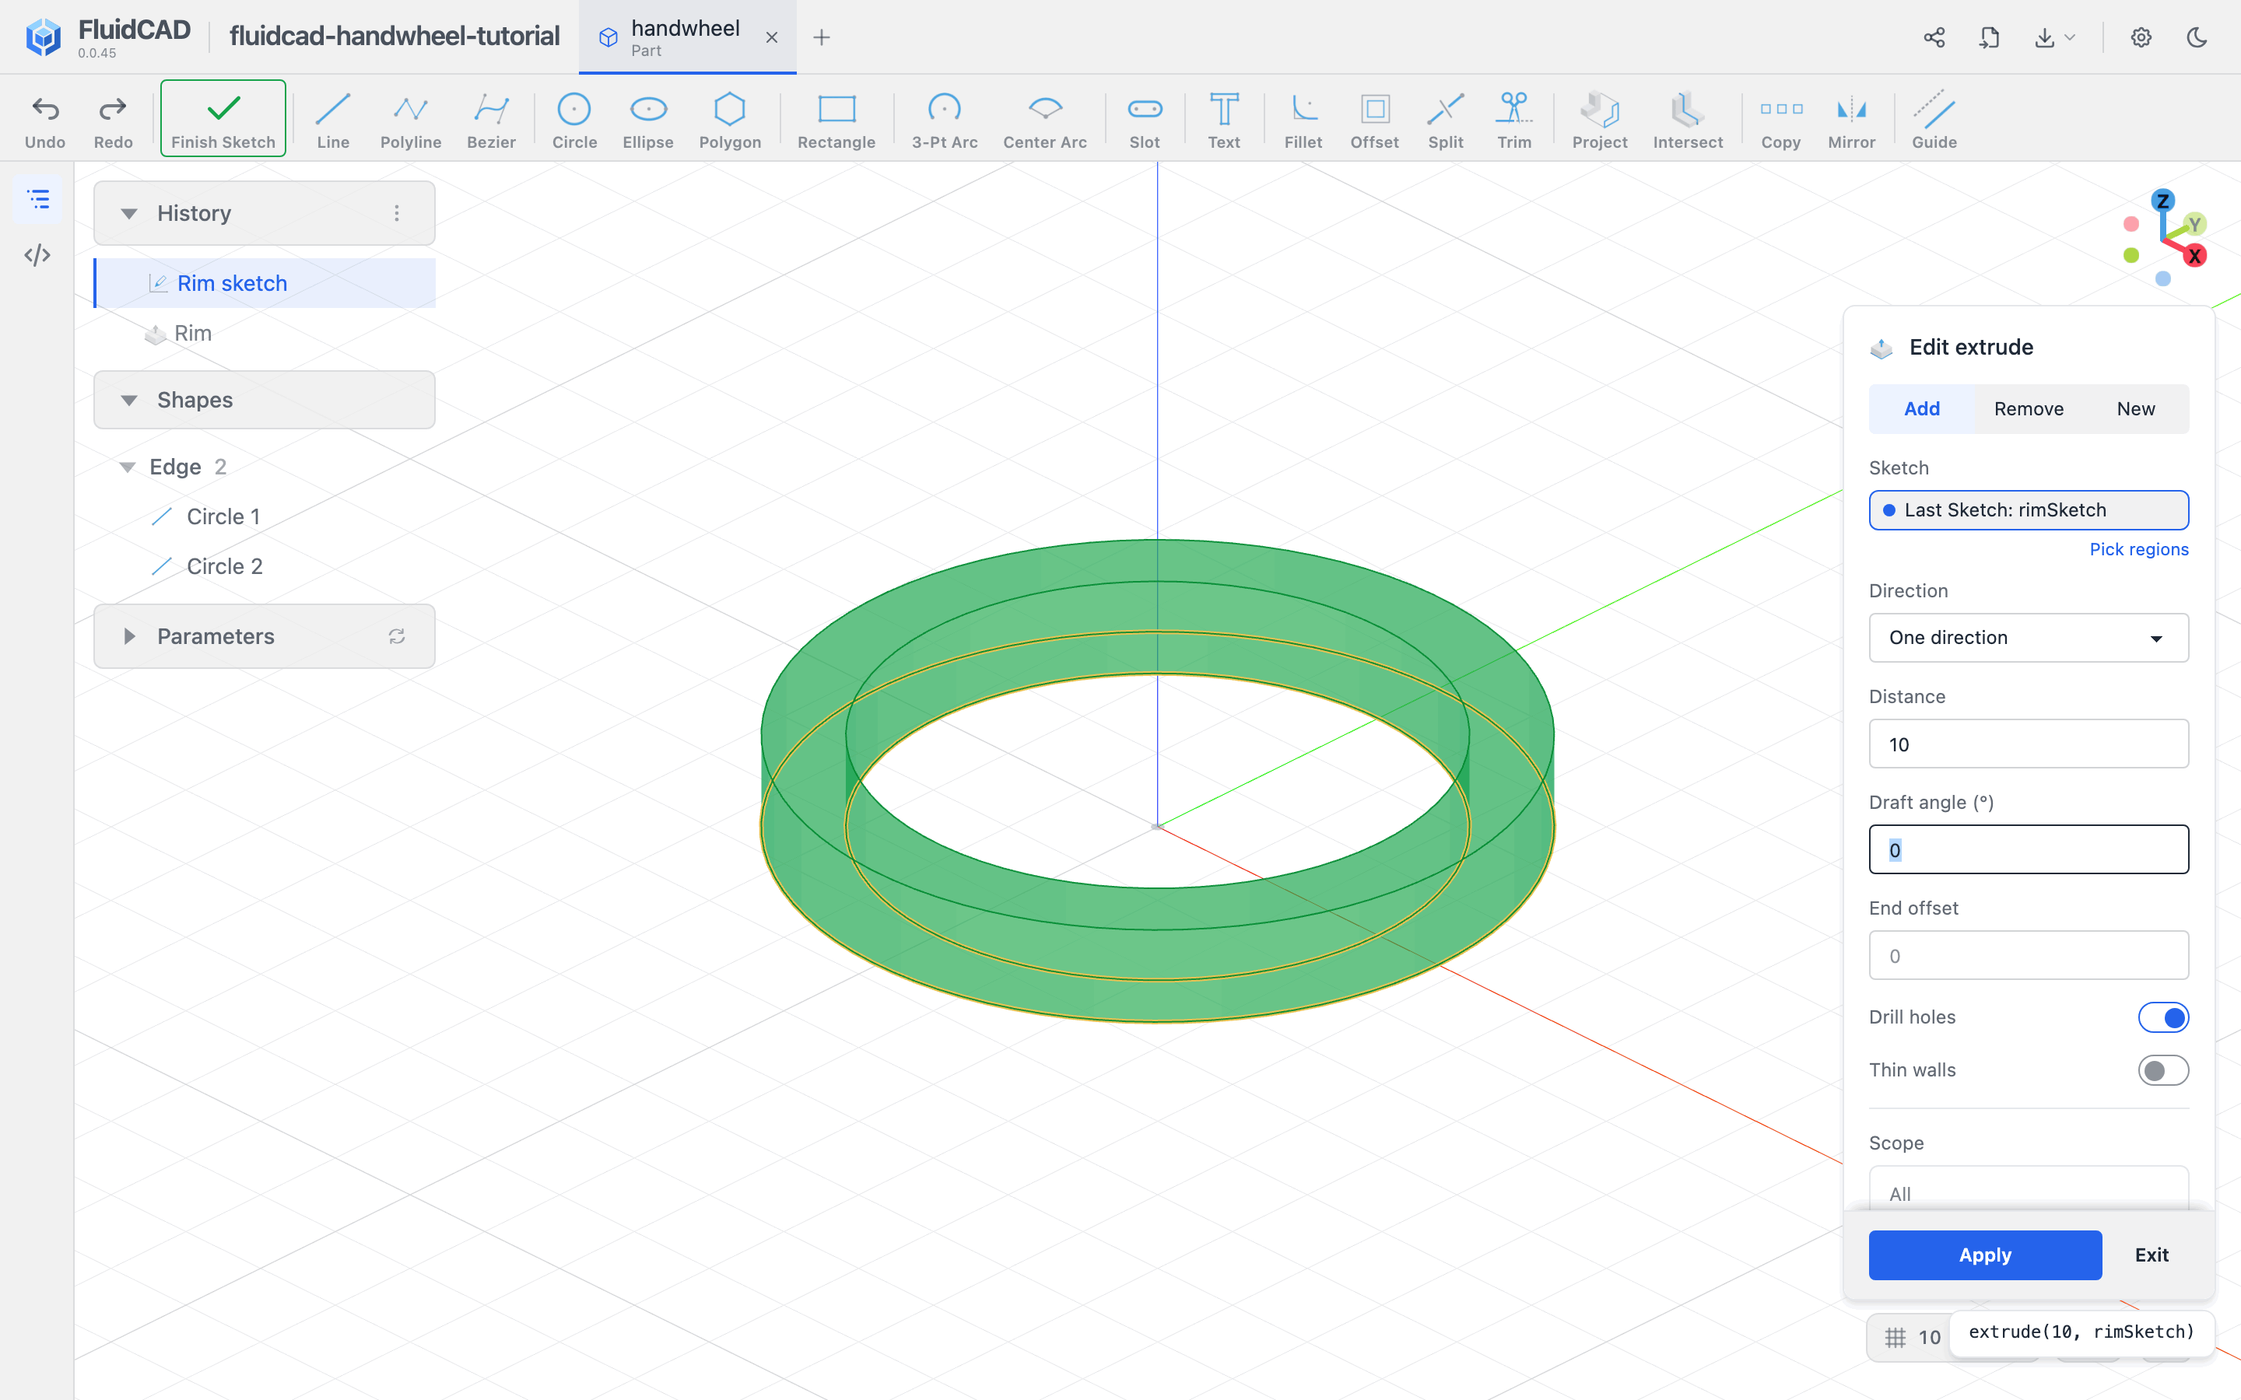Disable the Drill holes switch
The width and height of the screenshot is (2241, 1400).
coord(2163,1017)
